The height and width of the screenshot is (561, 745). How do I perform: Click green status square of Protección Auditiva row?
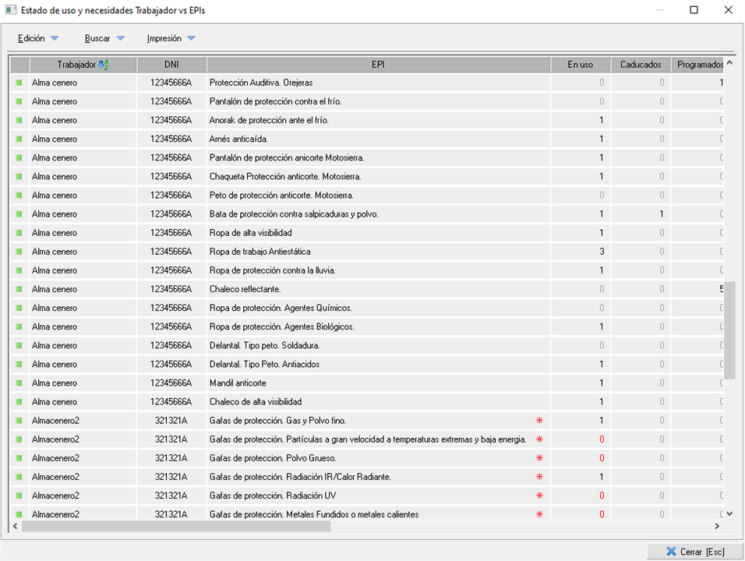click(x=19, y=83)
